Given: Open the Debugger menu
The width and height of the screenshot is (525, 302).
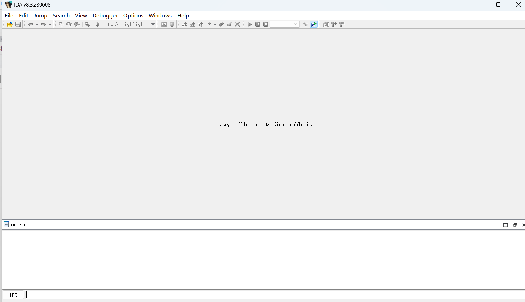Looking at the screenshot, I should coord(105,15).
